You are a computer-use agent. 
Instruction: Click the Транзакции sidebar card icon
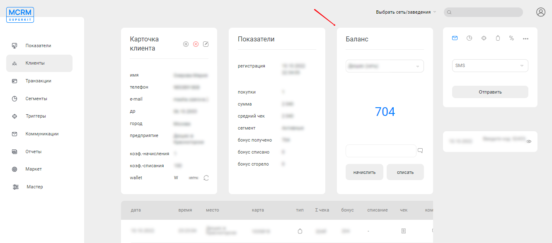(x=15, y=81)
